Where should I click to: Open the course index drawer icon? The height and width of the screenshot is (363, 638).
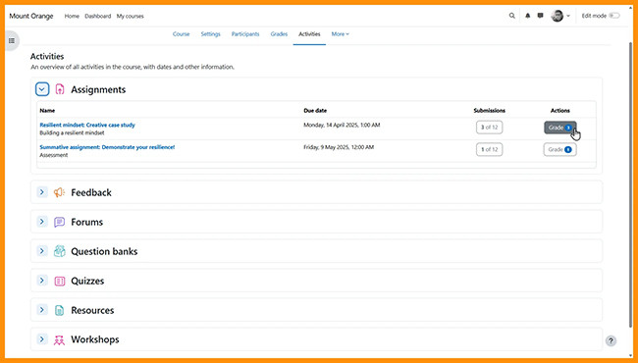click(12, 40)
